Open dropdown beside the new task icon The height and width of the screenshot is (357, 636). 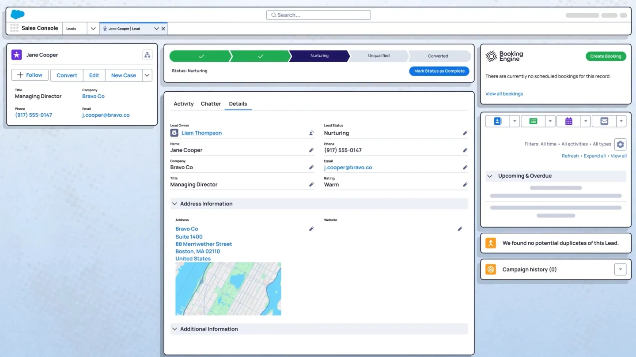[515, 121]
